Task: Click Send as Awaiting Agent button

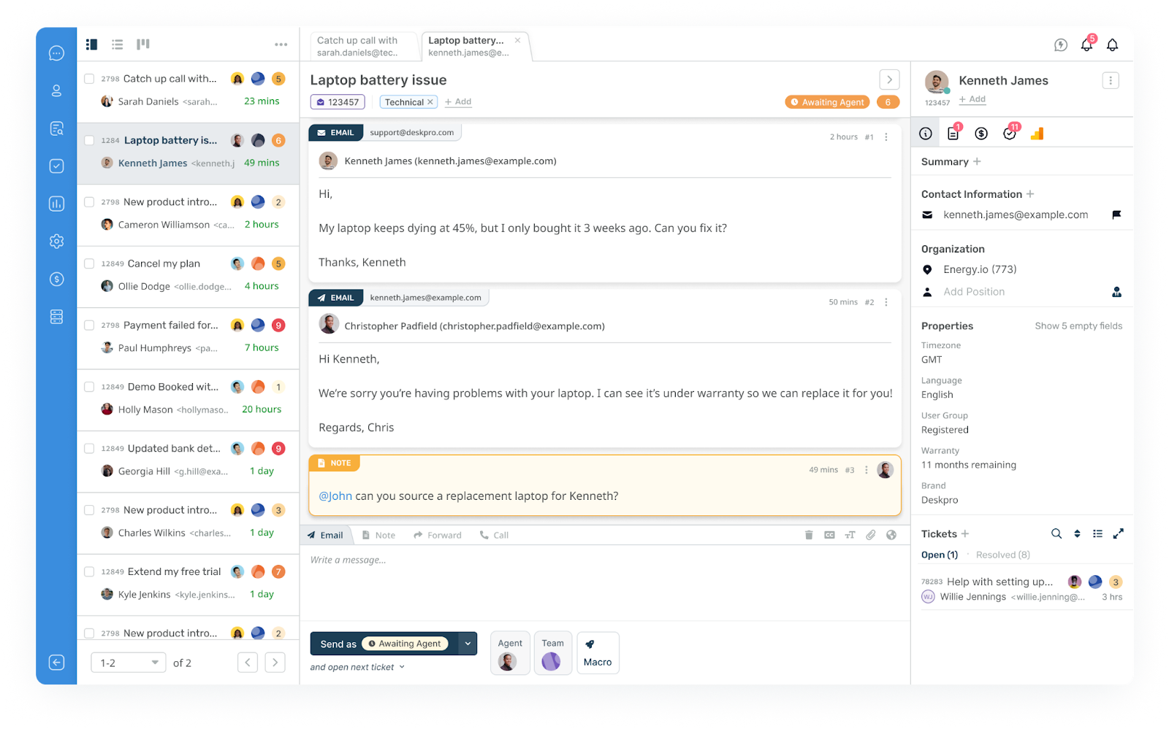Action: (x=382, y=643)
